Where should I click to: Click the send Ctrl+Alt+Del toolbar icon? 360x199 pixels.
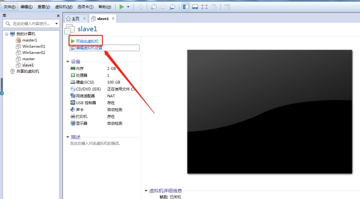140,7
